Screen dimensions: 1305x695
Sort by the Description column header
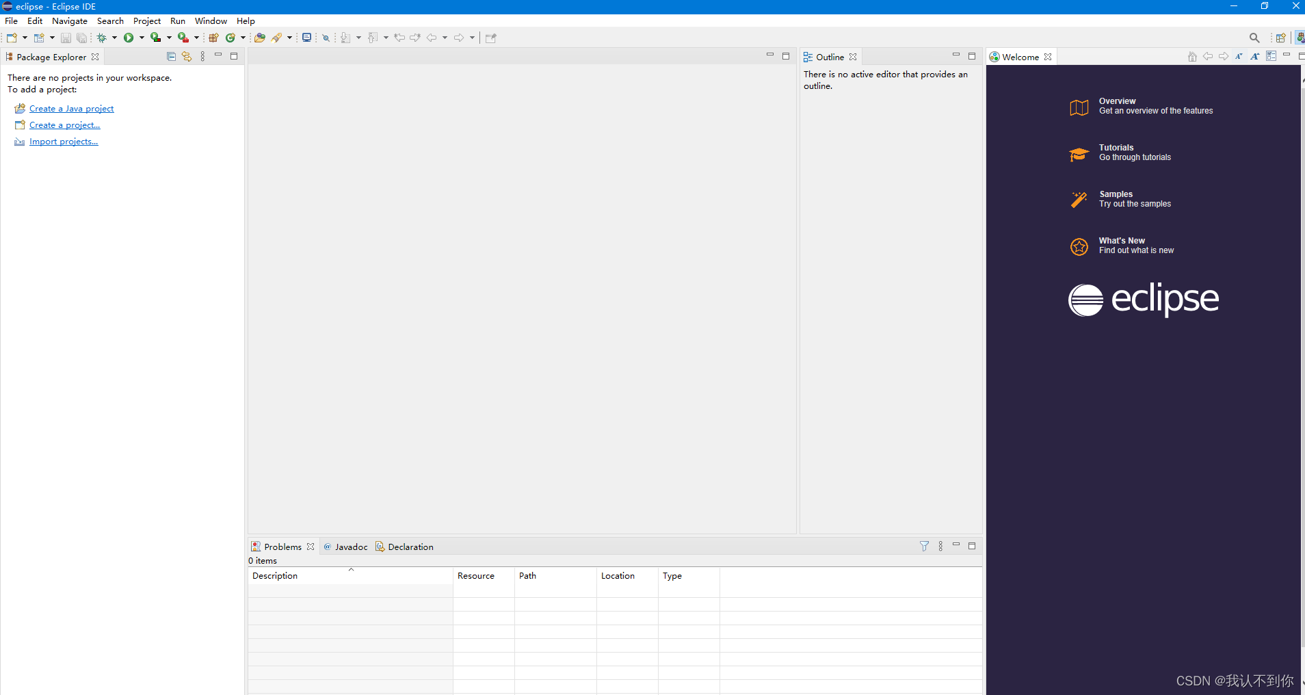[x=350, y=575]
